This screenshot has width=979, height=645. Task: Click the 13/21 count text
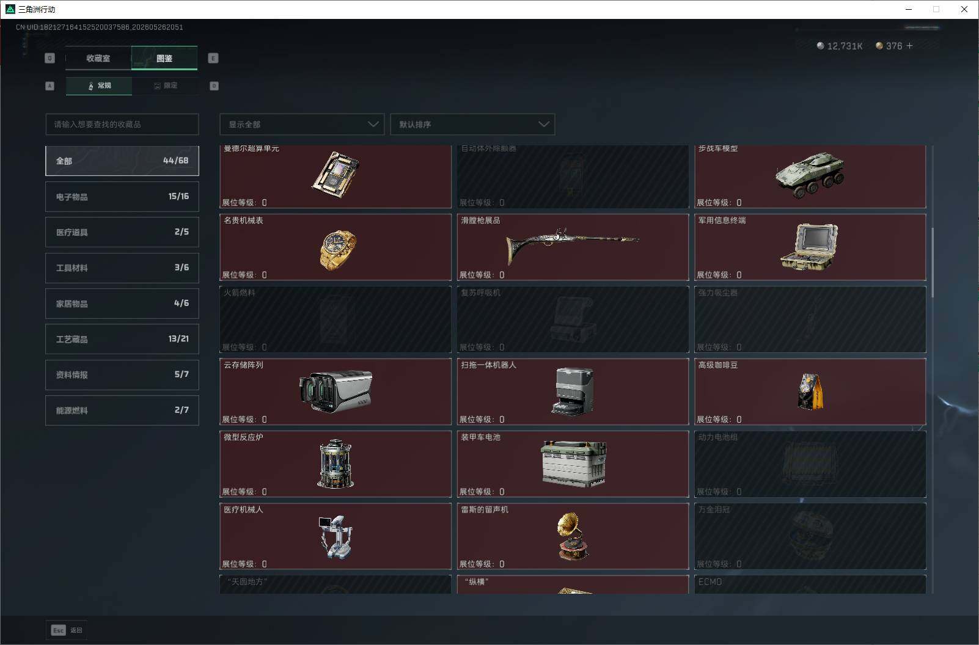(x=178, y=339)
